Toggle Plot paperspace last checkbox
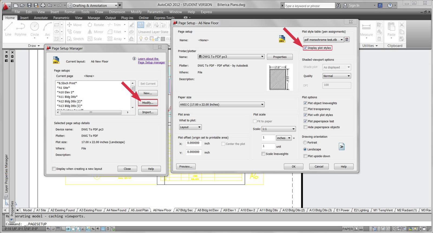 305,121
